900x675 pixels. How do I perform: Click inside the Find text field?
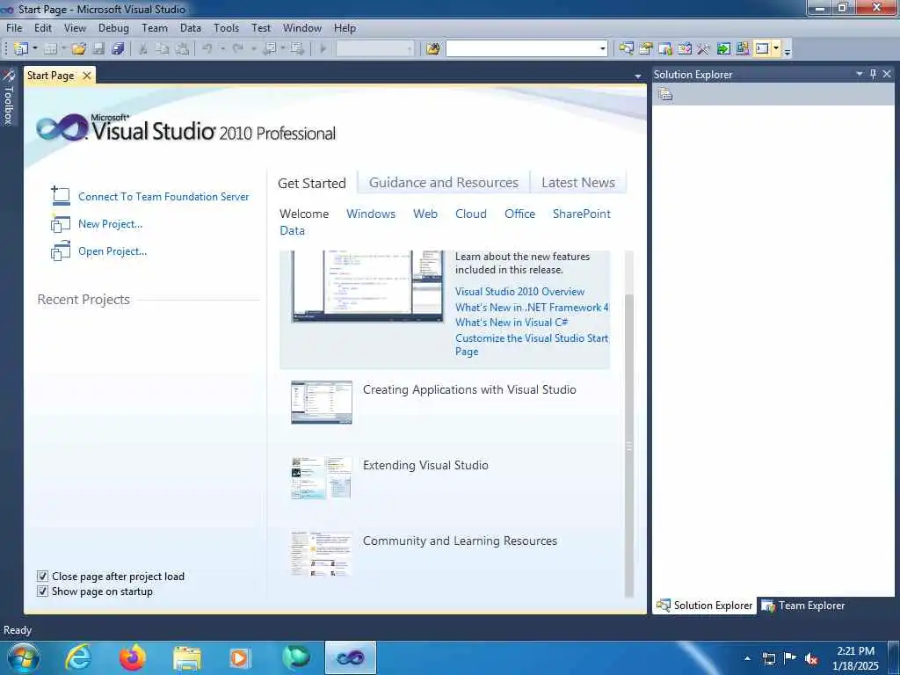522,49
